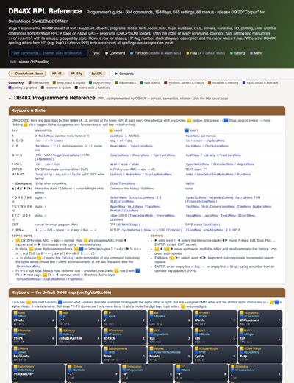
Task: Click the Cycle key card (O)
Action: tap(215, 354)
